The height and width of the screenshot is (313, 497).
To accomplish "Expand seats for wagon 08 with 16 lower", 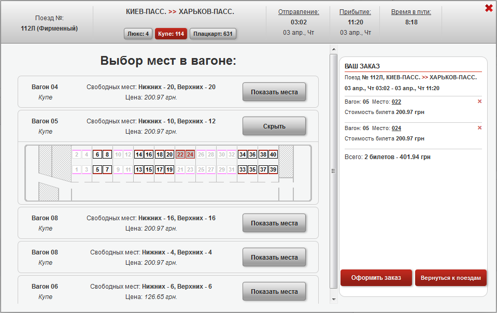I will (x=274, y=223).
